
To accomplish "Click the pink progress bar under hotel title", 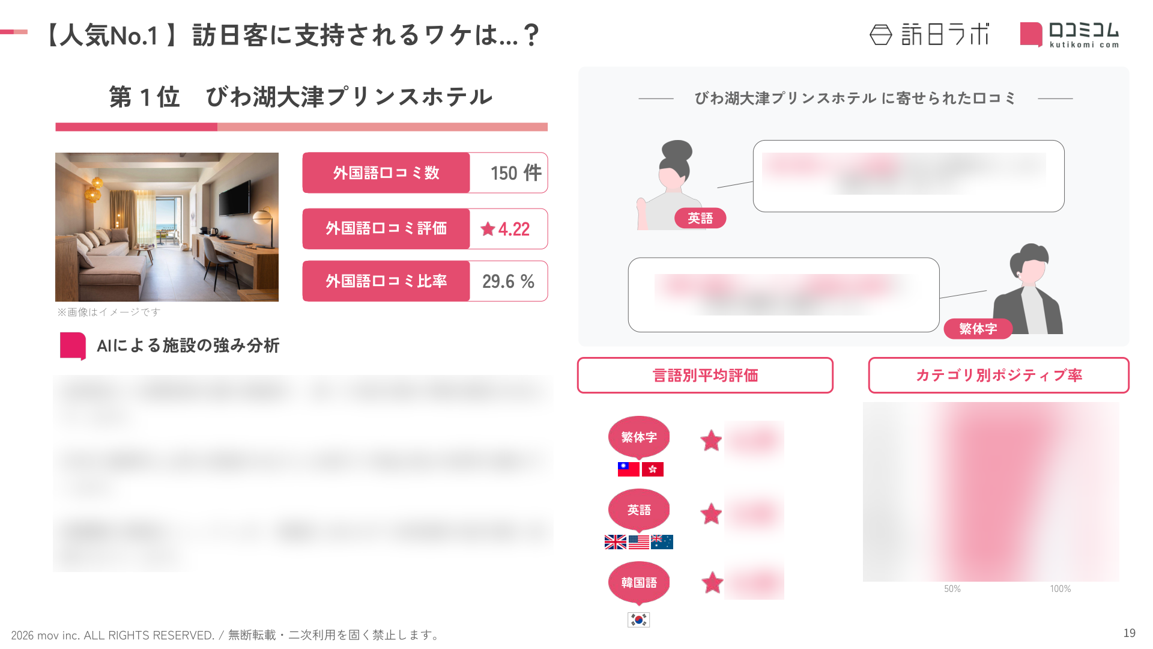I will tap(301, 127).
